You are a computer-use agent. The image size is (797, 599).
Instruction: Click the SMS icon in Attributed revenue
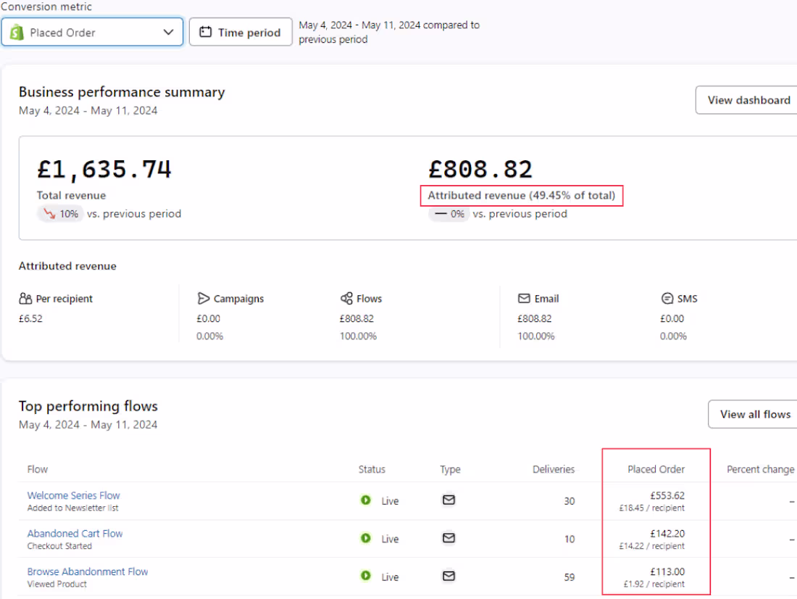(666, 298)
